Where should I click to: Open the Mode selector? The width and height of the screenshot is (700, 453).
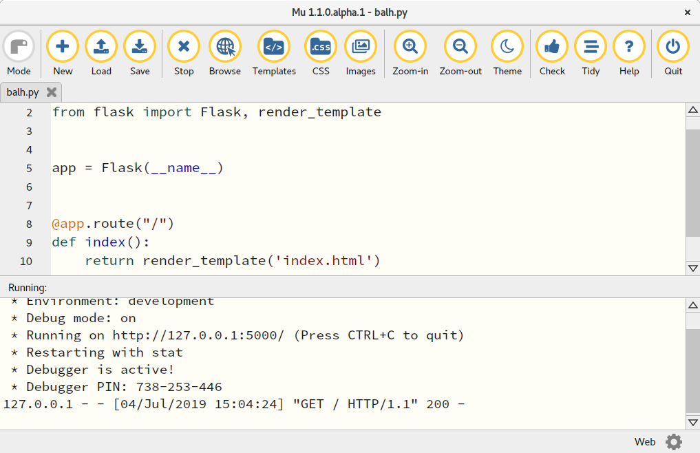pyautogui.click(x=19, y=53)
